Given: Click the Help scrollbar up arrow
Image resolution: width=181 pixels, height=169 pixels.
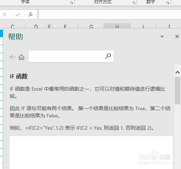Looking at the screenshot, I should [177, 72].
